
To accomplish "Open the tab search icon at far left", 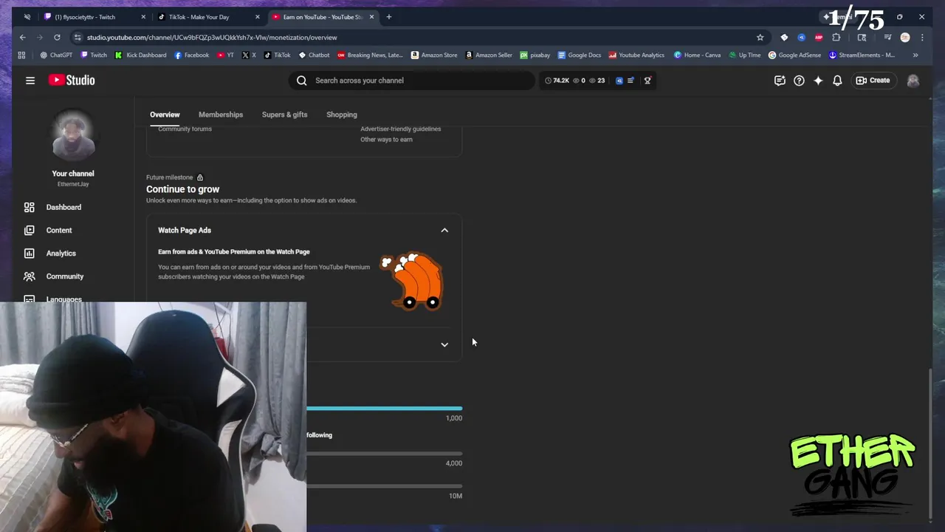I will pyautogui.click(x=27, y=17).
